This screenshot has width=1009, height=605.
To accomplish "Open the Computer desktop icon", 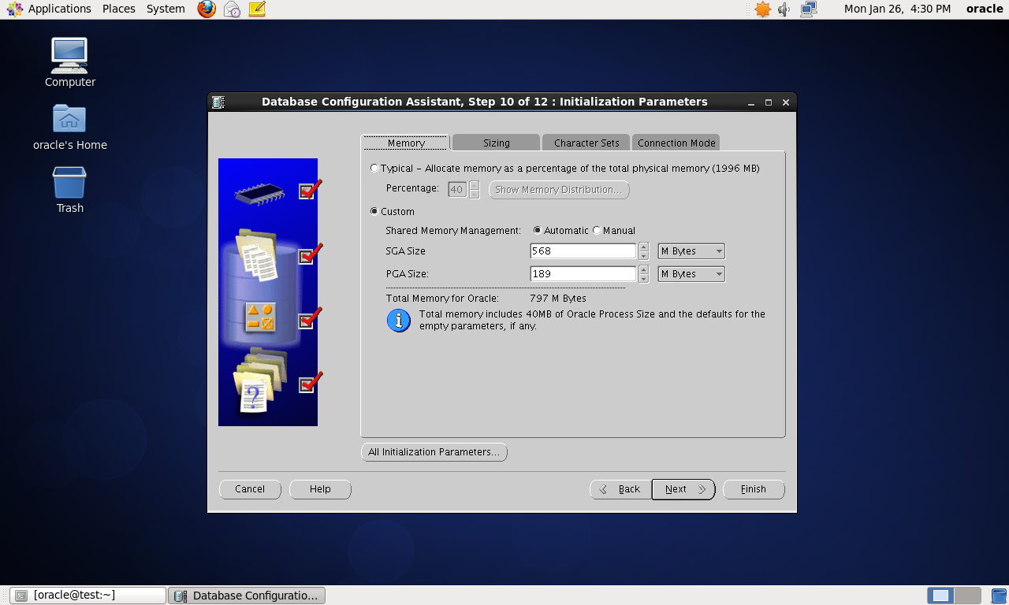I will point(69,55).
